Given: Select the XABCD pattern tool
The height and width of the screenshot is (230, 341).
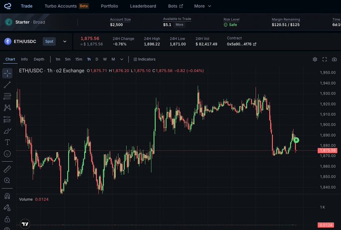Looking at the screenshot, I should 7,108.
